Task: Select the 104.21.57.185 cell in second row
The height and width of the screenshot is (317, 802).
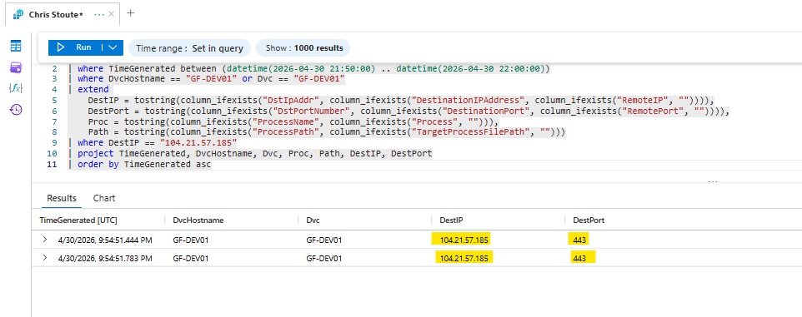Action: tap(464, 258)
